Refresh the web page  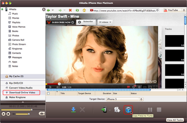(x=77, y=10)
